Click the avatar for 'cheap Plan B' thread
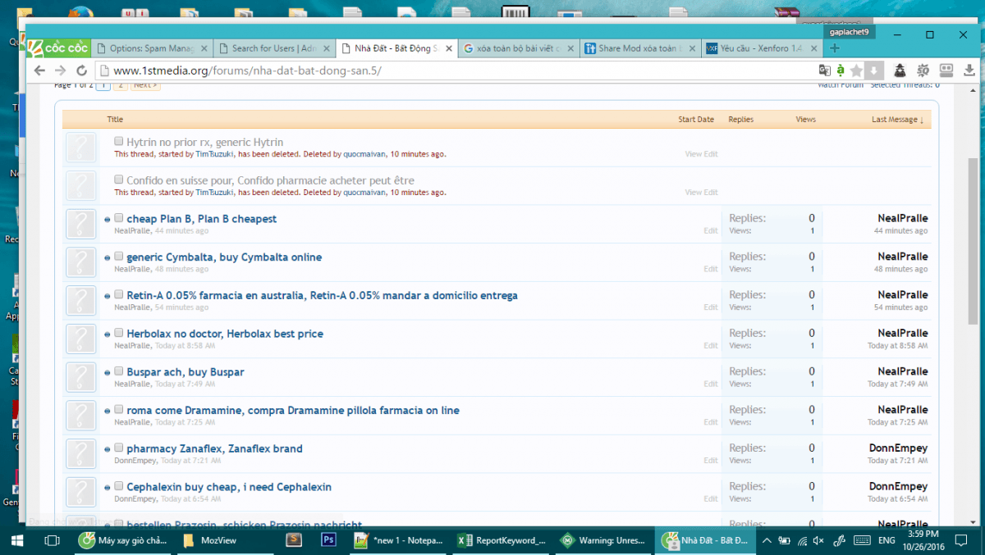The width and height of the screenshot is (985, 555). click(x=80, y=225)
